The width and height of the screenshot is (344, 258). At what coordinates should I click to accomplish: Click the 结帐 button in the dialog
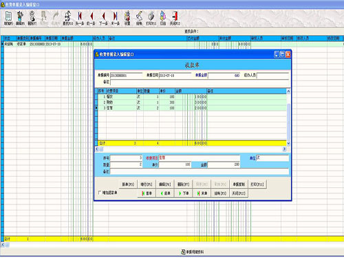tap(220, 193)
